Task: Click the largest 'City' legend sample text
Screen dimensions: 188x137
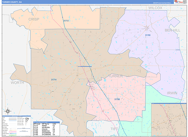Action: coord(27,118)
